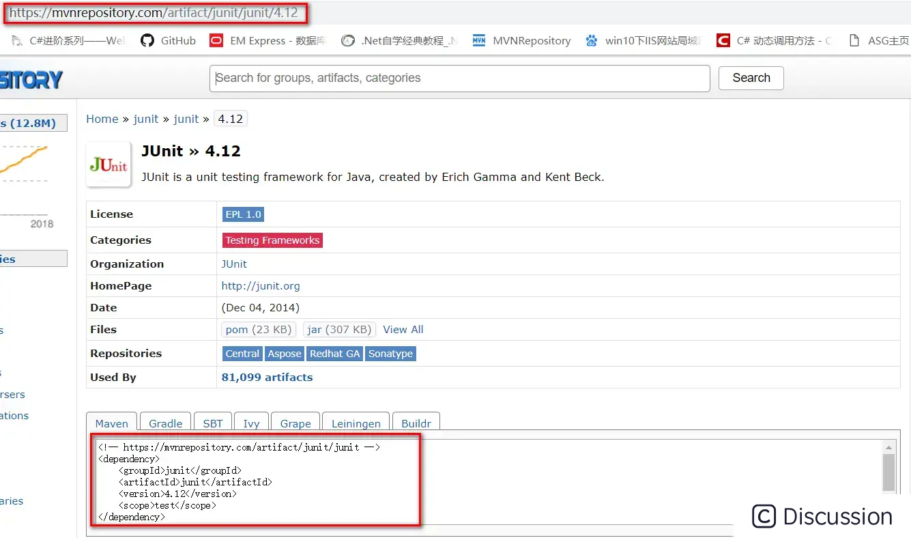Open Testing Frameworks category tag
This screenshot has height=538, width=911.
point(272,240)
